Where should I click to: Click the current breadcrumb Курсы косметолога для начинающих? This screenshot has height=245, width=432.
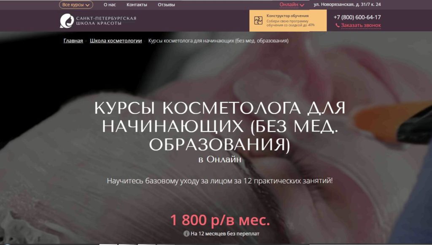(x=219, y=41)
